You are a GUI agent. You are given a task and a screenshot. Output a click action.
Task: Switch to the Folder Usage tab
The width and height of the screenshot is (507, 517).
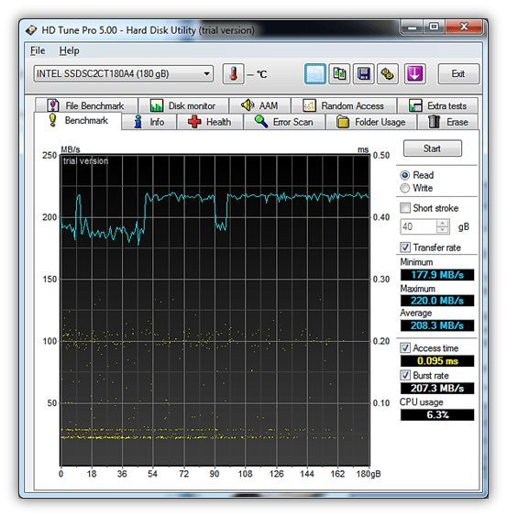(x=370, y=122)
